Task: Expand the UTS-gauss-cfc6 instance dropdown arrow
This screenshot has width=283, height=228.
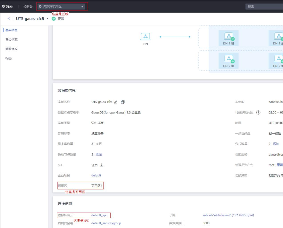Action: click(48, 18)
